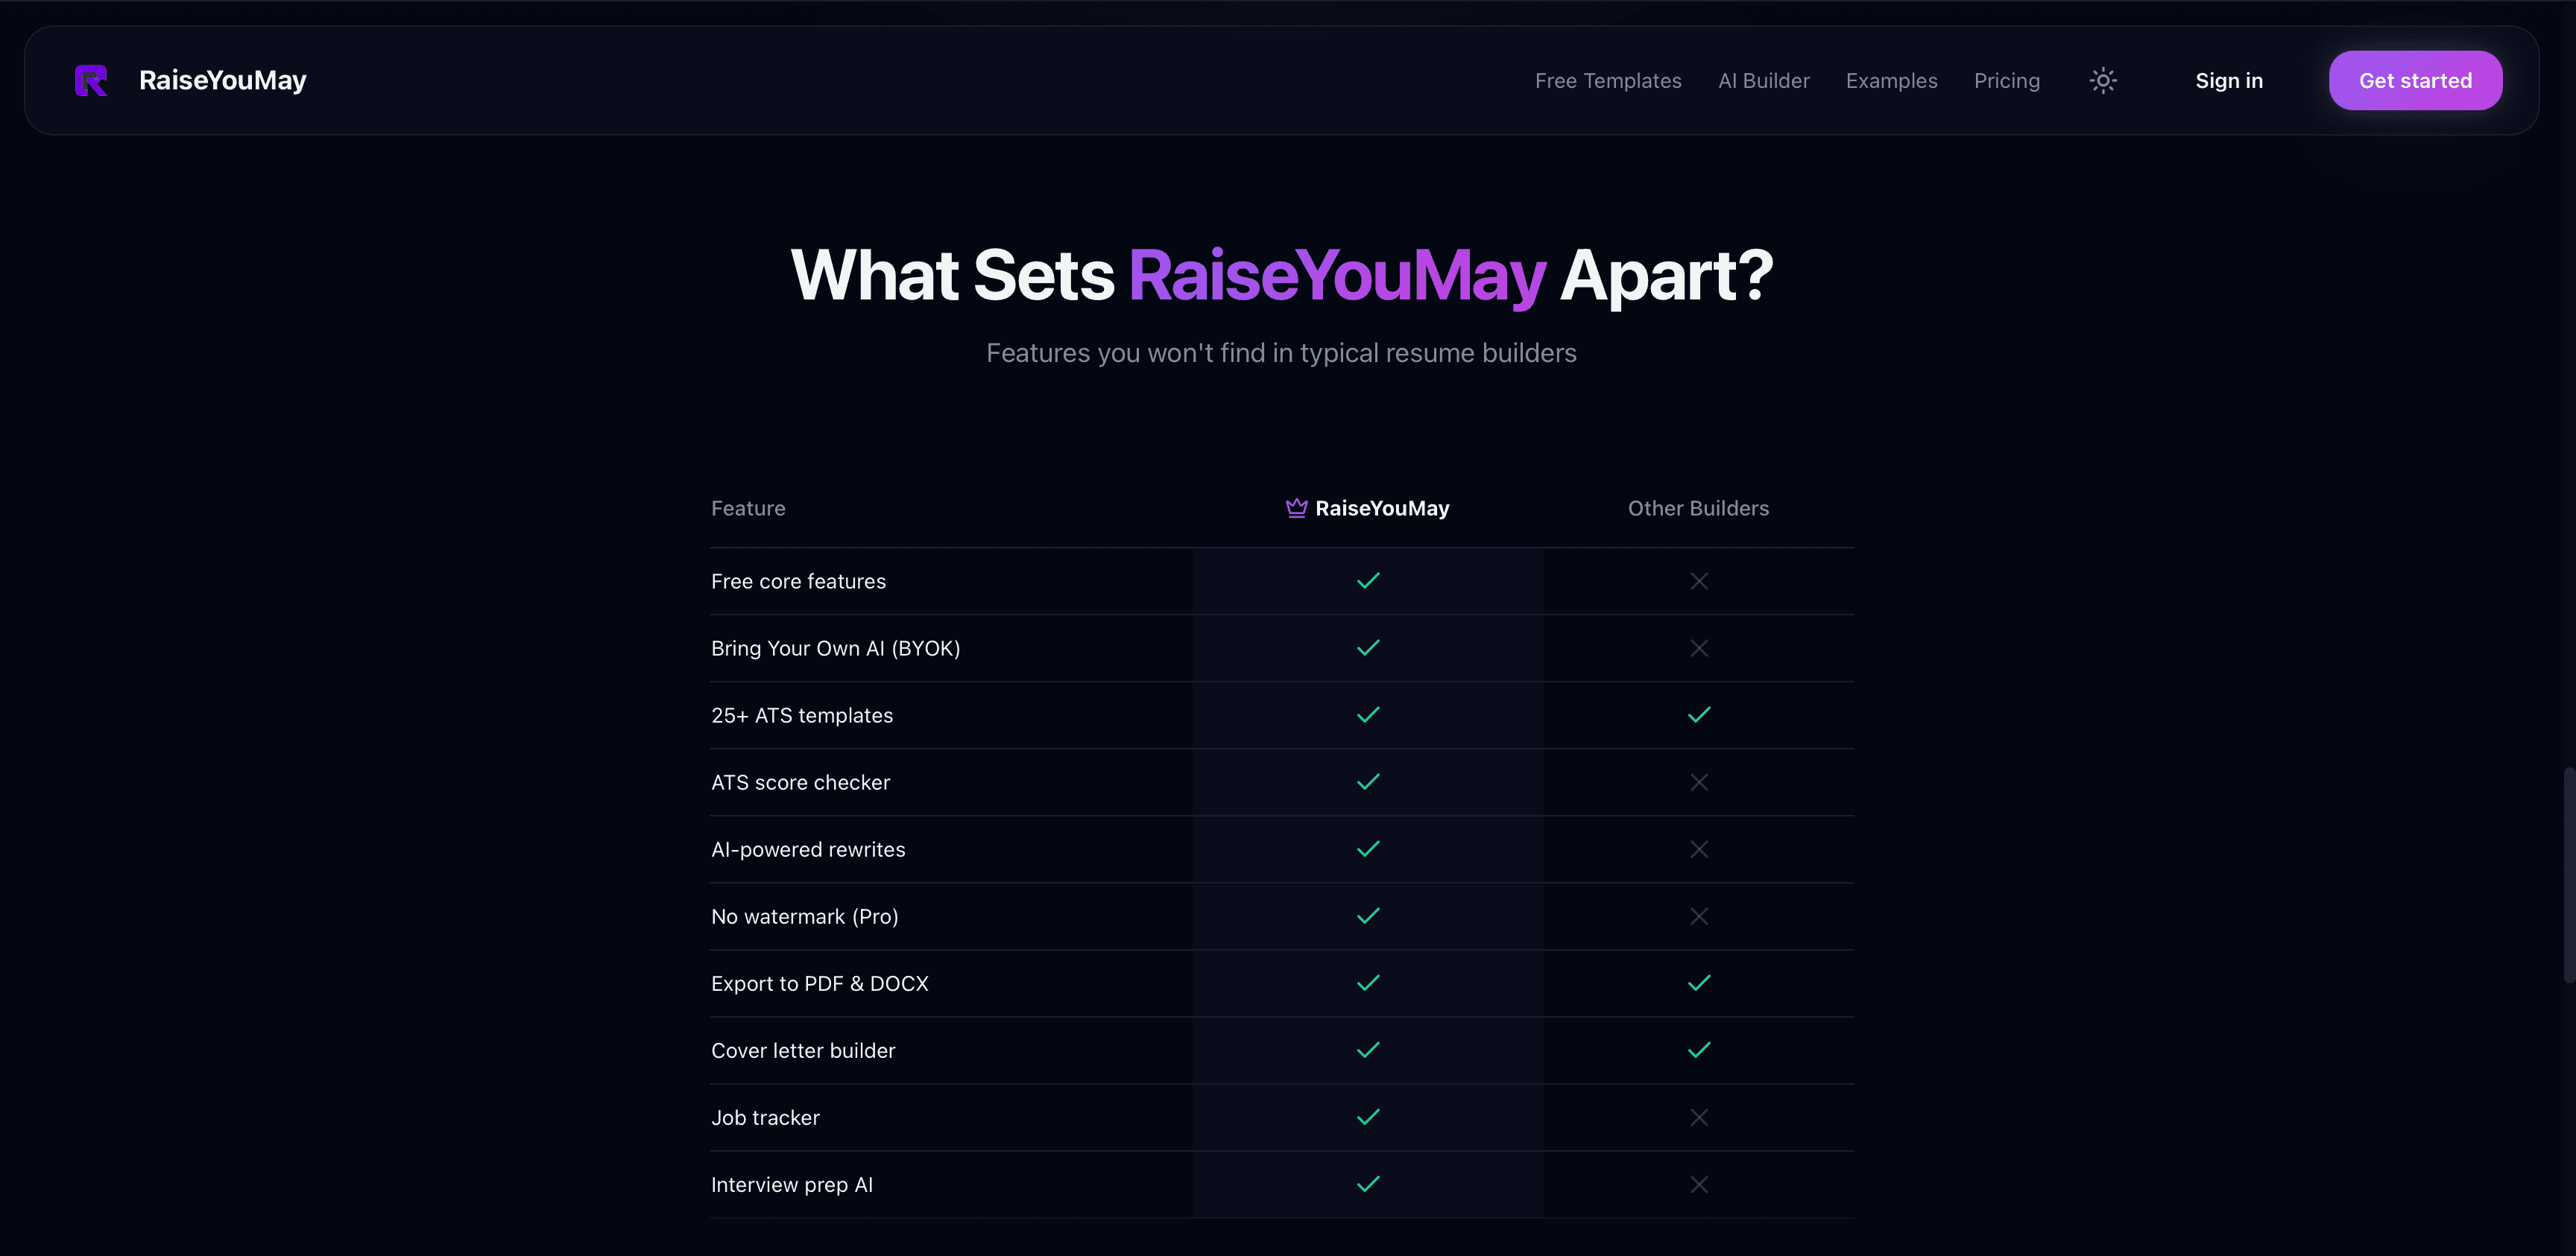Open the Pricing page
The image size is (2576, 1256).
[2007, 80]
